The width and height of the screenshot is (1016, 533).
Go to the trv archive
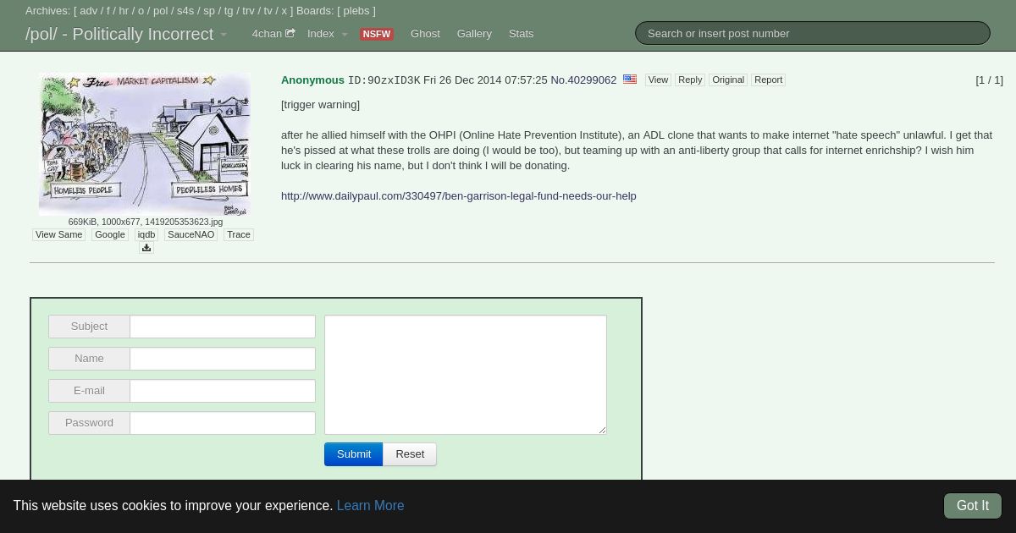pyautogui.click(x=248, y=11)
